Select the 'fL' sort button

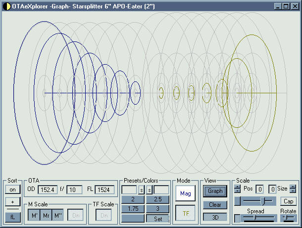point(13,217)
